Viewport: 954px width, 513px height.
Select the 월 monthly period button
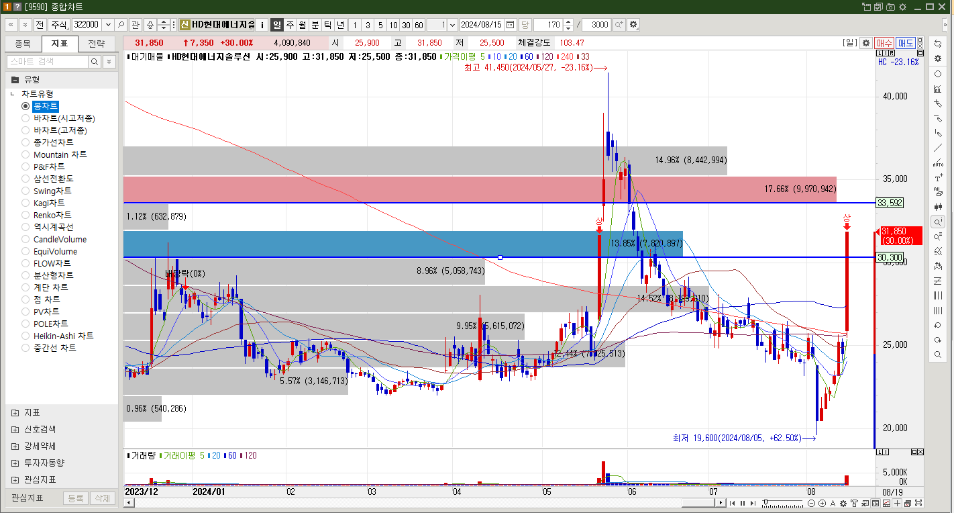302,24
